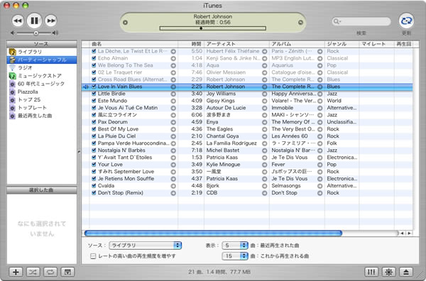The width and height of the screenshot is (426, 281).
Task: Click the eject disc button
Action: coord(406,272)
